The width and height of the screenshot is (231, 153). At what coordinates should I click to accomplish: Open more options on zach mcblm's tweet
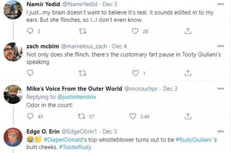(220, 46)
